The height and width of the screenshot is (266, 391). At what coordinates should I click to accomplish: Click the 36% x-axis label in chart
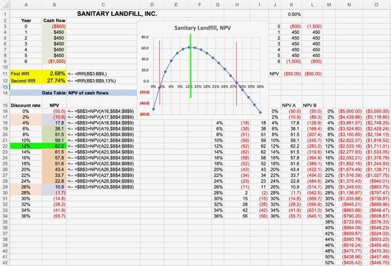point(260,86)
